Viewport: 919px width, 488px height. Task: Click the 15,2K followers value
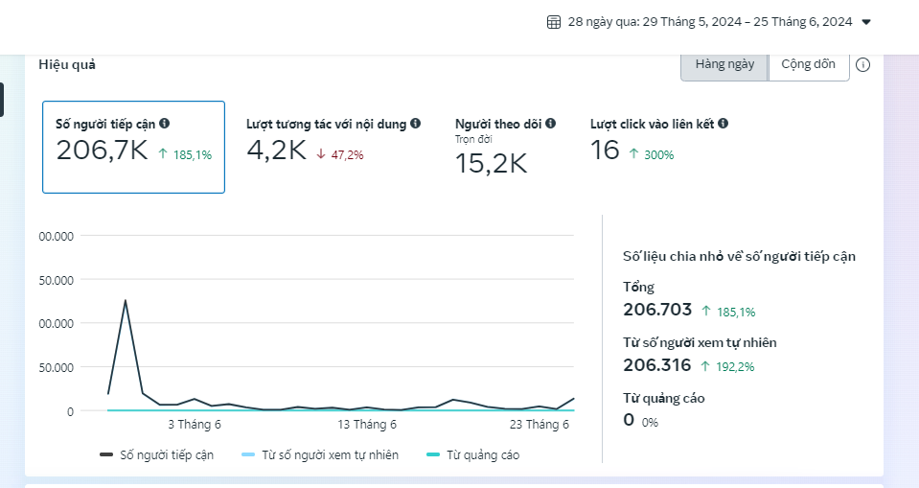[x=492, y=164]
